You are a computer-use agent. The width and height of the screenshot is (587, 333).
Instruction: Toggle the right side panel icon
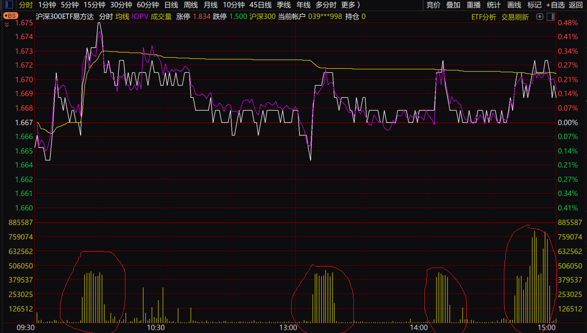point(550,17)
